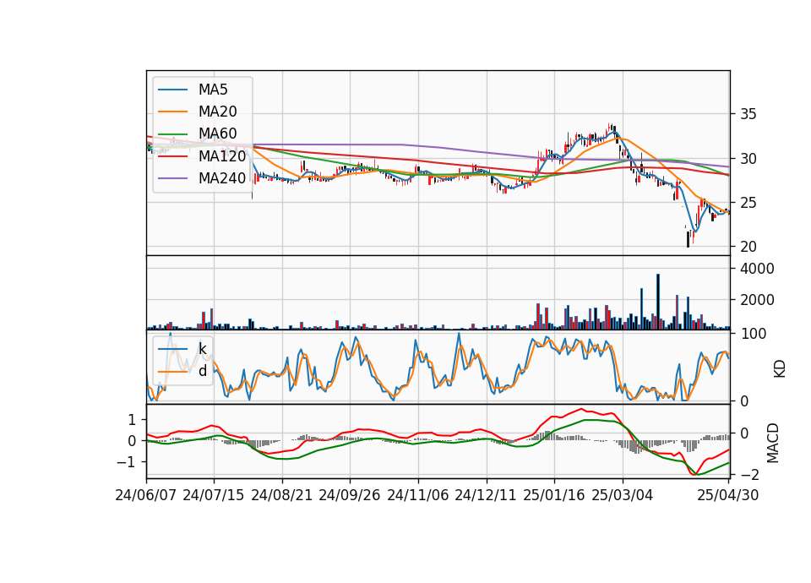The height and width of the screenshot is (583, 811).
Task: Click the volume axis value 2000
Action: tap(757, 300)
